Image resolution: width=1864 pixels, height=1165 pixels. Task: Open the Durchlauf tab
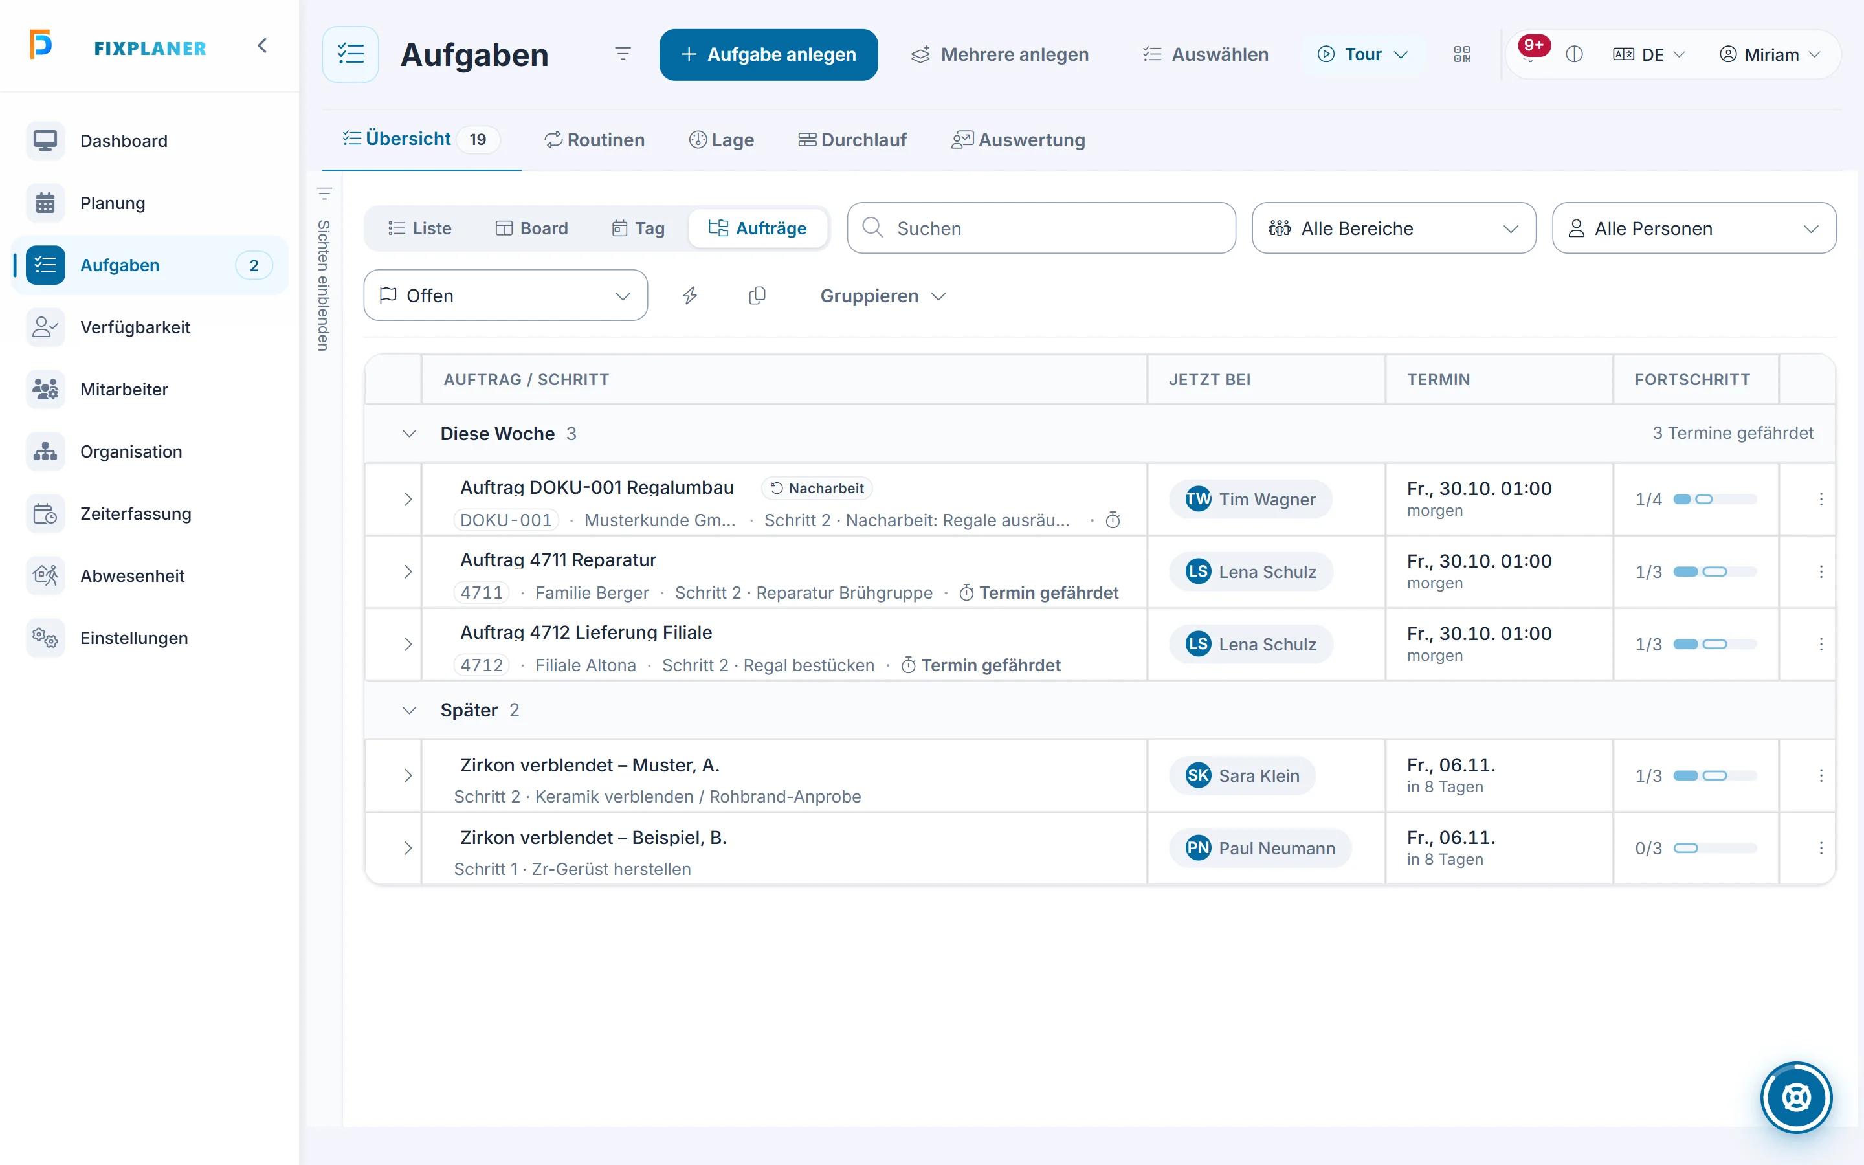coord(852,140)
